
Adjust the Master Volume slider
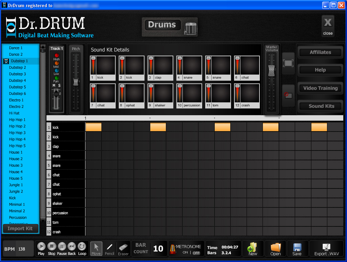pyautogui.click(x=271, y=71)
